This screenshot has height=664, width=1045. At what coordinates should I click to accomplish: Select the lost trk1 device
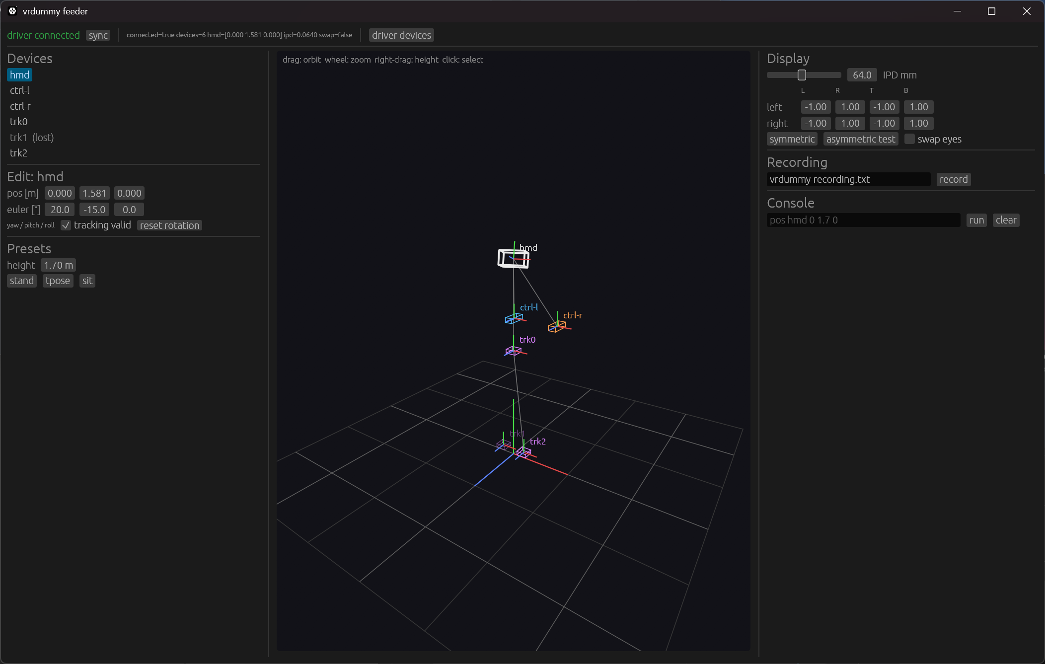coord(32,138)
